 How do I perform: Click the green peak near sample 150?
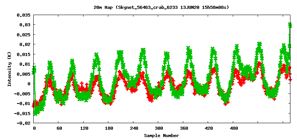97,55
